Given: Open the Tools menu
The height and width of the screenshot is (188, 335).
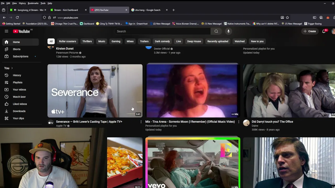Looking at the screenshot, I should click(x=43, y=3).
